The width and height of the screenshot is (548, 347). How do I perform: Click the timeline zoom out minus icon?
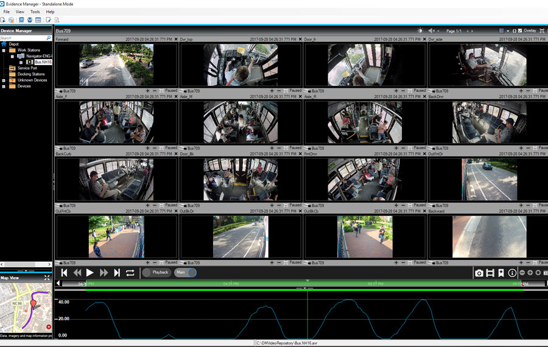tap(522, 273)
